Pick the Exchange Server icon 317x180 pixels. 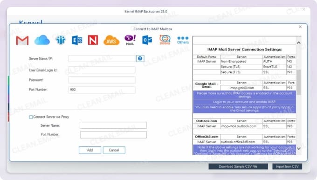point(77,40)
